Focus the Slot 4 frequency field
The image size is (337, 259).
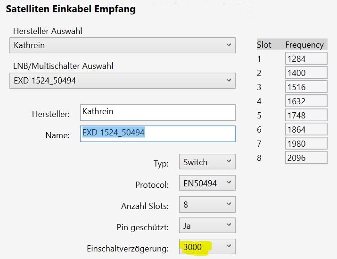(306, 101)
